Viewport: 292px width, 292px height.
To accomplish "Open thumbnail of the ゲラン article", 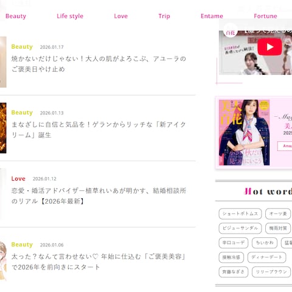I will 3,128.
